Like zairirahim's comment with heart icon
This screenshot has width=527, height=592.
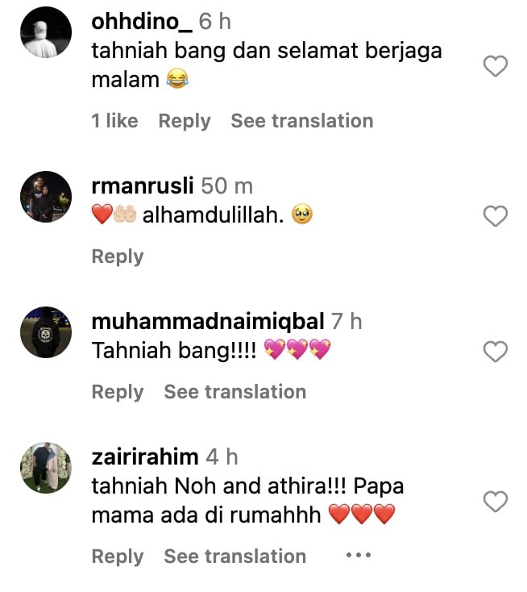pyautogui.click(x=496, y=501)
